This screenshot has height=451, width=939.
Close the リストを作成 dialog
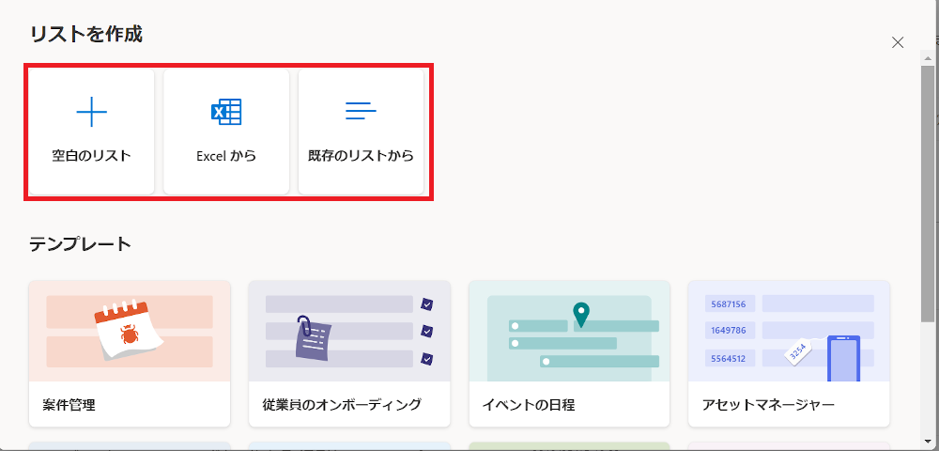(898, 42)
